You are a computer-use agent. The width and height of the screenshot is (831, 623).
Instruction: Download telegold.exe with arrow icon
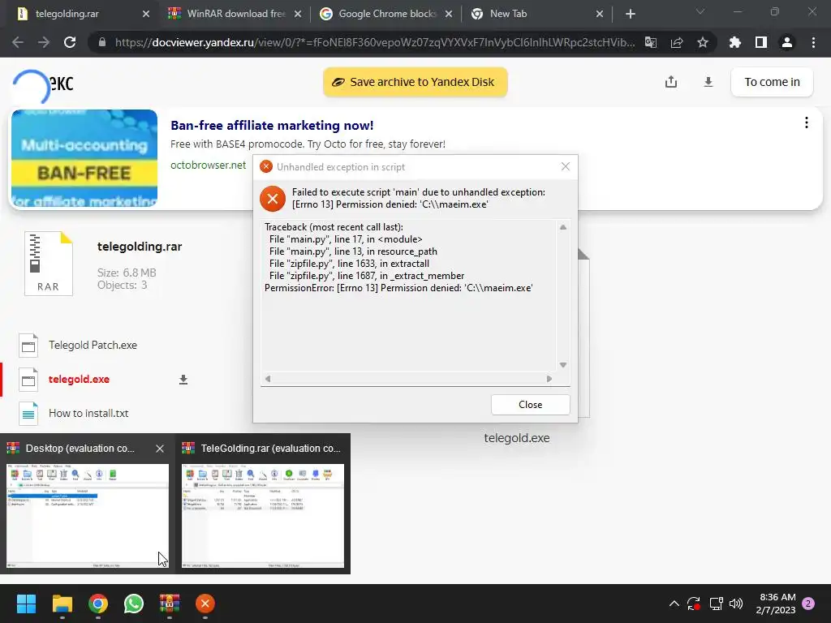point(183,380)
